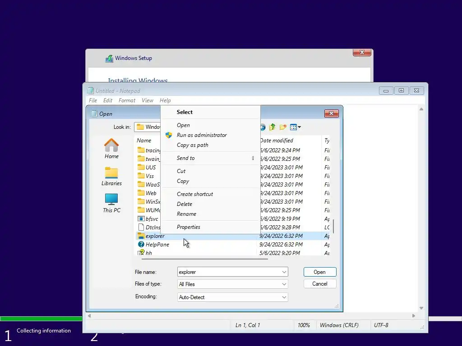Select This PC in the places bar
Screen dimensions: 462x346
pyautogui.click(x=111, y=203)
